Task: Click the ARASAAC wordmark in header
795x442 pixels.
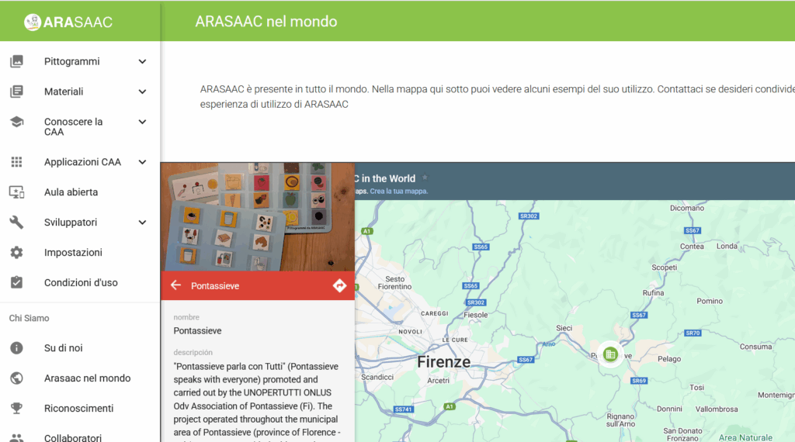Action: [78, 22]
